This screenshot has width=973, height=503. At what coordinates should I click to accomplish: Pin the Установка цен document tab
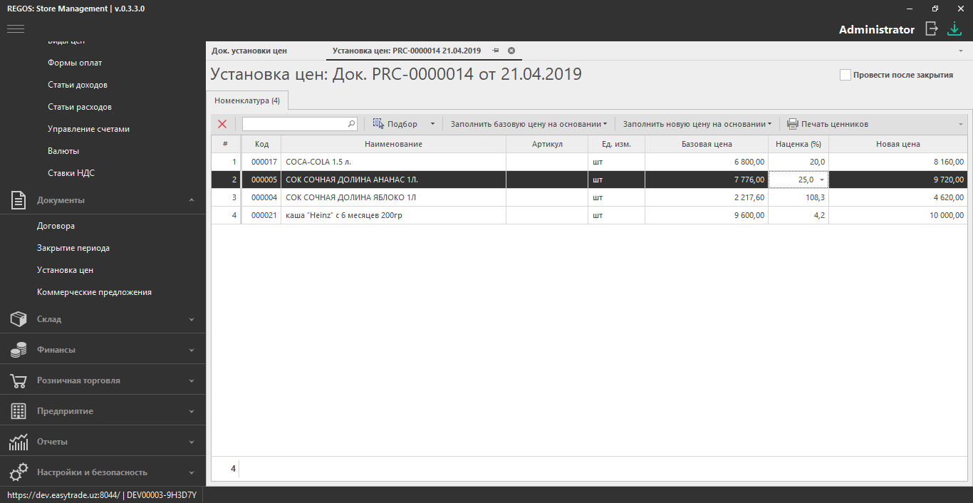click(x=496, y=51)
